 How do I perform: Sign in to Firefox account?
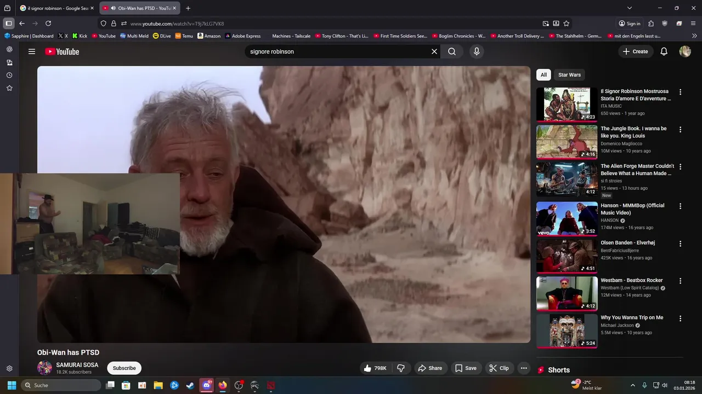pos(630,24)
